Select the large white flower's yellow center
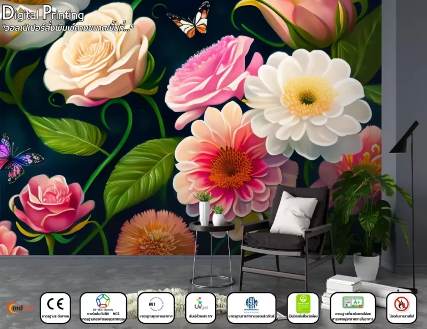The image size is (427, 329). (307, 96)
